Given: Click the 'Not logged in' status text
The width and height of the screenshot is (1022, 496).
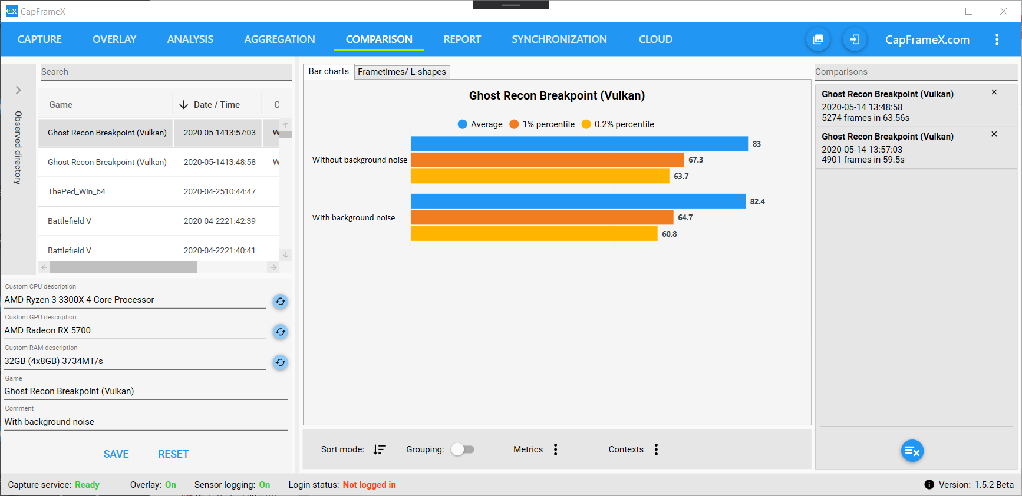Looking at the screenshot, I should coord(370,485).
